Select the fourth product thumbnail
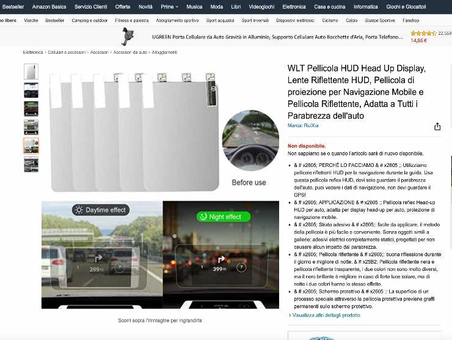The height and width of the screenshot is (340, 452). click(31, 127)
